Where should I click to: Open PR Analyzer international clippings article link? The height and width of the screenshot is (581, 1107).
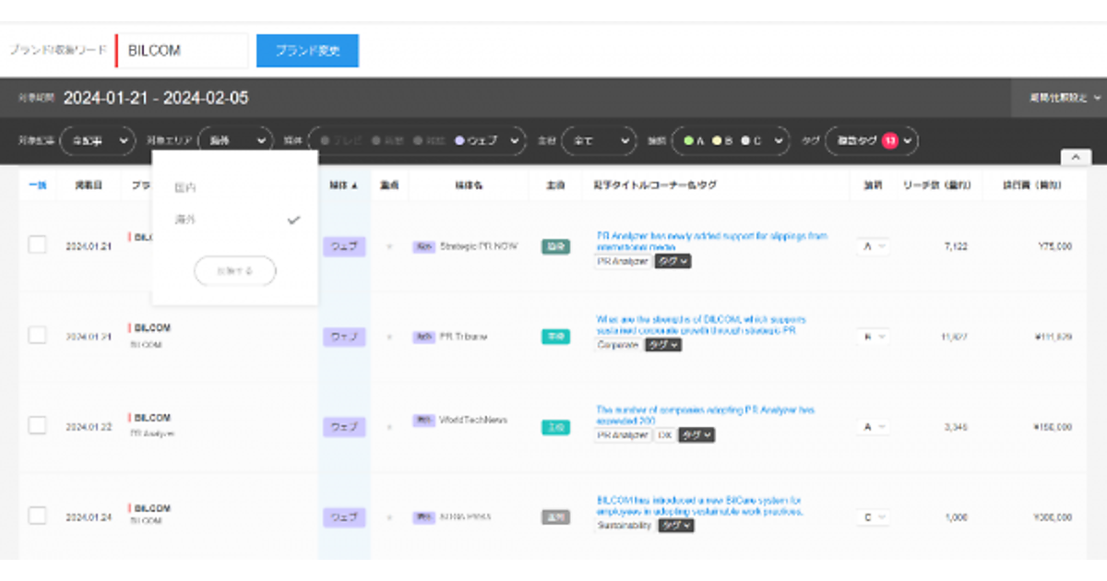pyautogui.click(x=711, y=242)
